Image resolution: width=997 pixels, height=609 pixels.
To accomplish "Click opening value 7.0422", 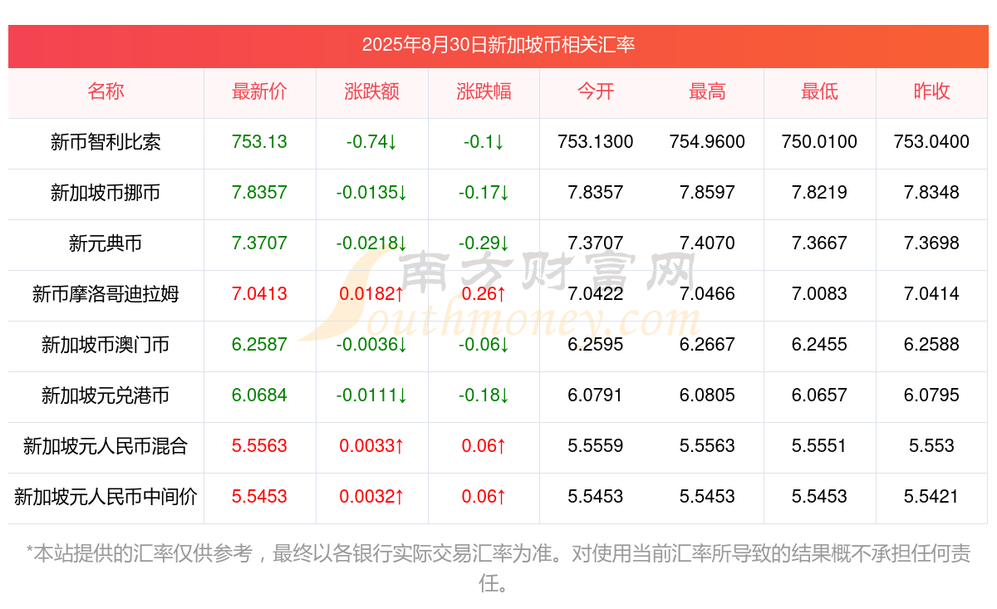I will 596,294.
